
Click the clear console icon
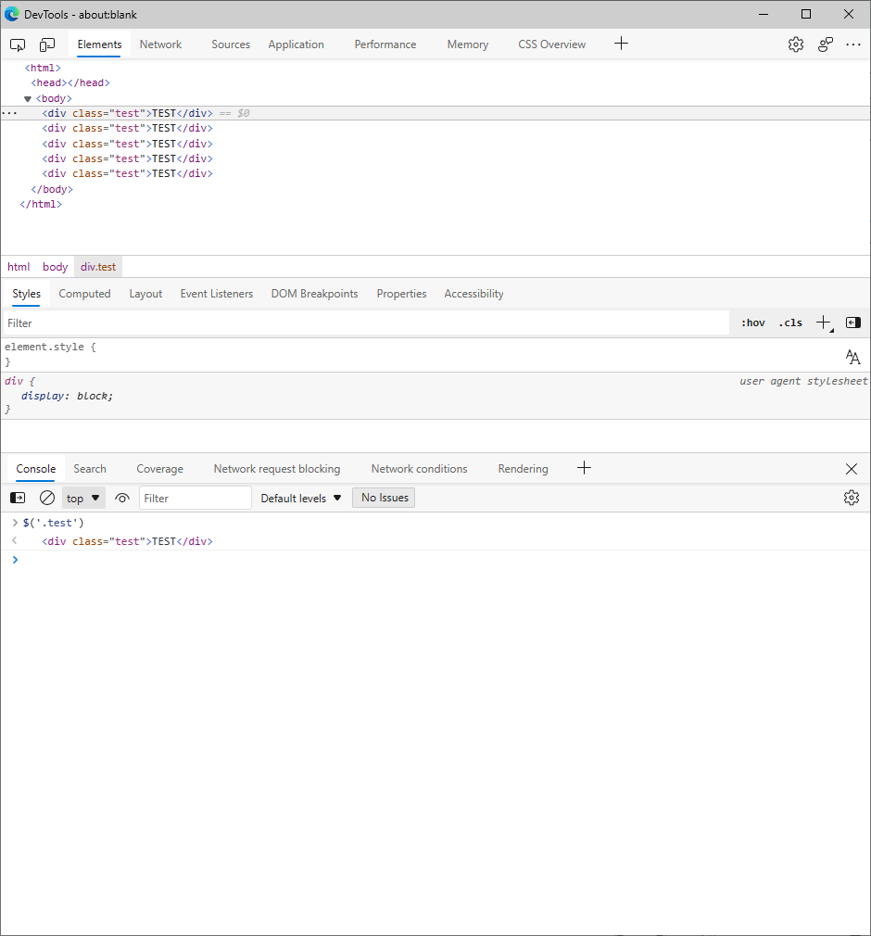(x=47, y=498)
